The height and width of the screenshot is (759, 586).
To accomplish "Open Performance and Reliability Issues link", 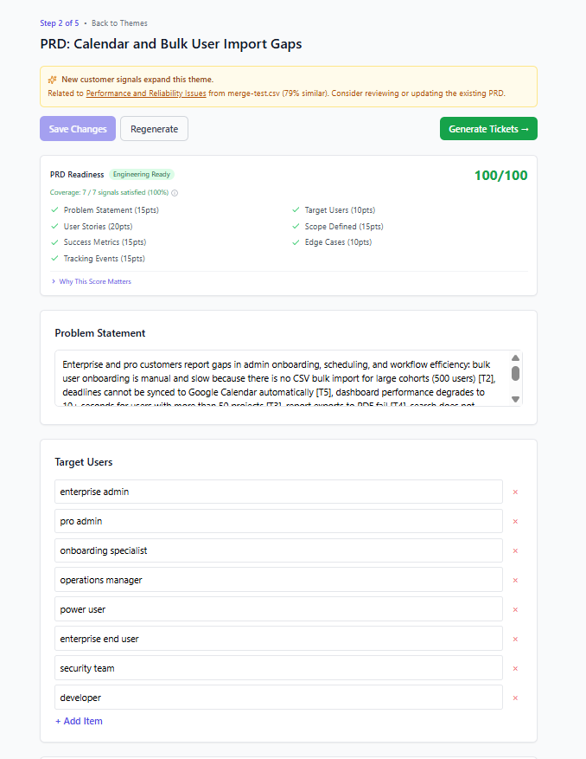I will tap(146, 93).
